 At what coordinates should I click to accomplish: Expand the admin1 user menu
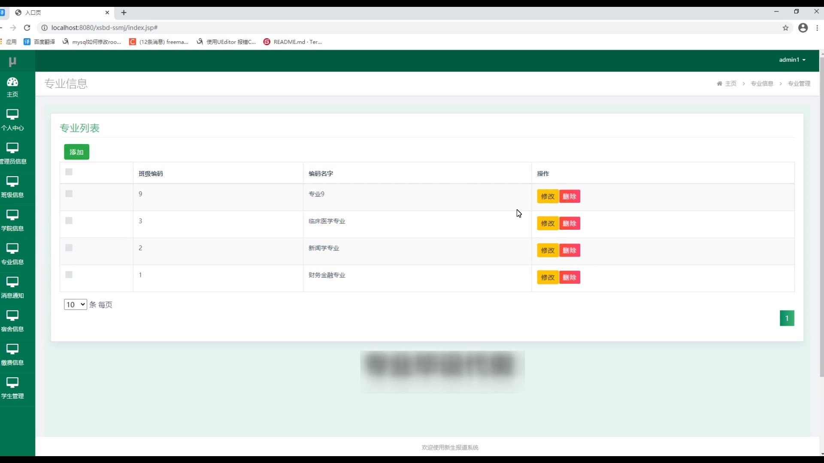point(792,60)
